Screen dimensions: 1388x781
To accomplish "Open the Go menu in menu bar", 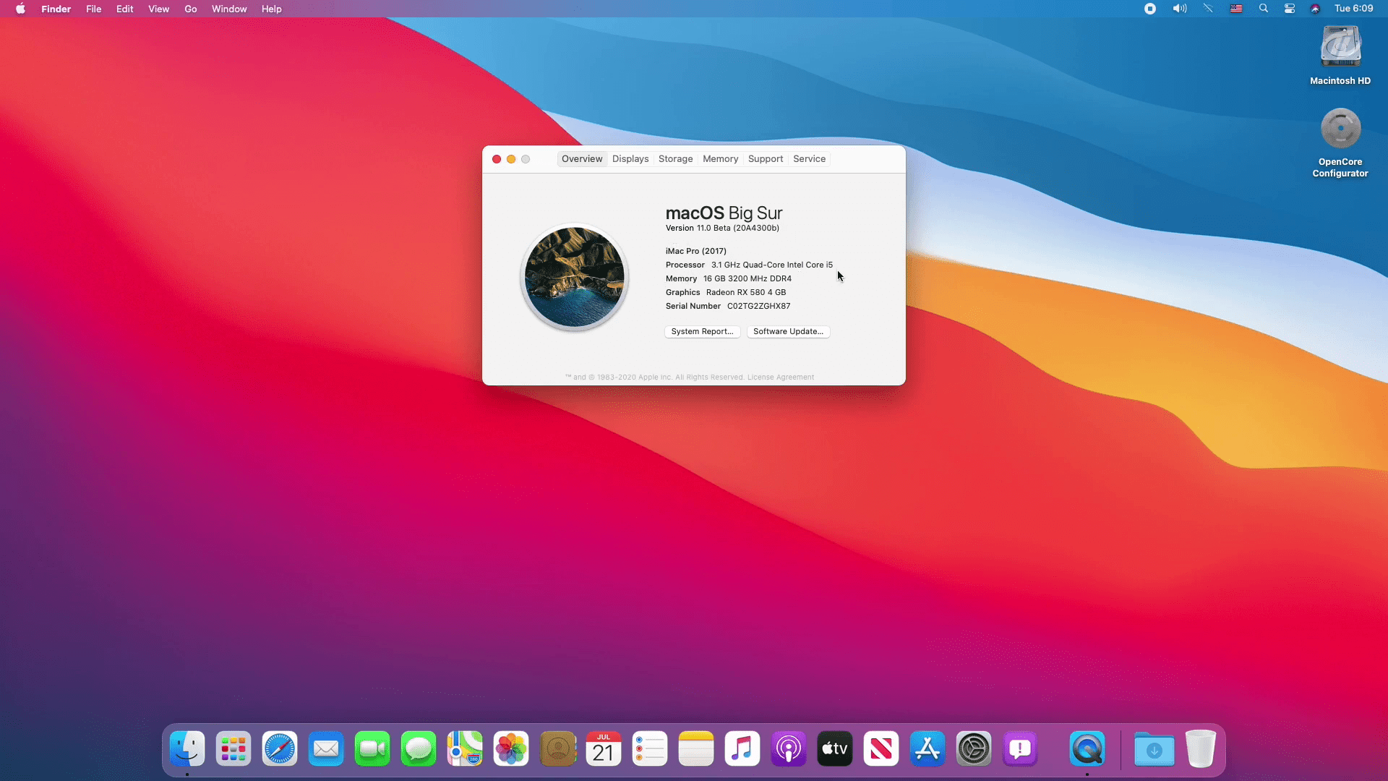I will (190, 9).
